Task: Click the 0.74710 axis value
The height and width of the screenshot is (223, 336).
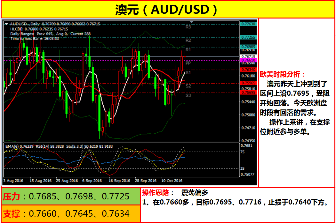Action: tap(248, 128)
